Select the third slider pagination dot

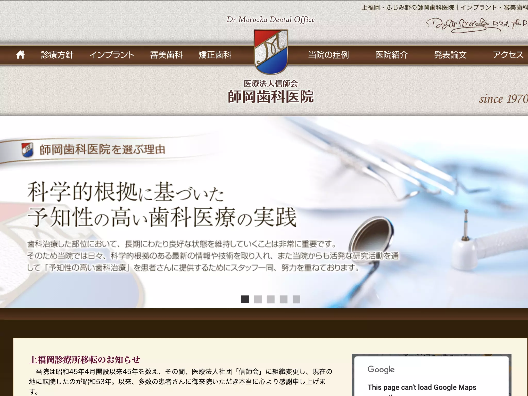271,299
